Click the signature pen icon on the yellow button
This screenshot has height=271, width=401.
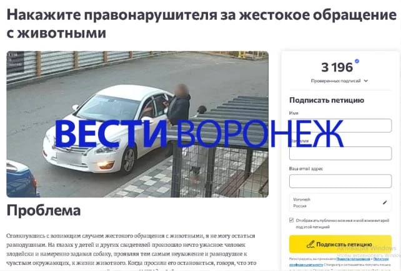coord(310,244)
